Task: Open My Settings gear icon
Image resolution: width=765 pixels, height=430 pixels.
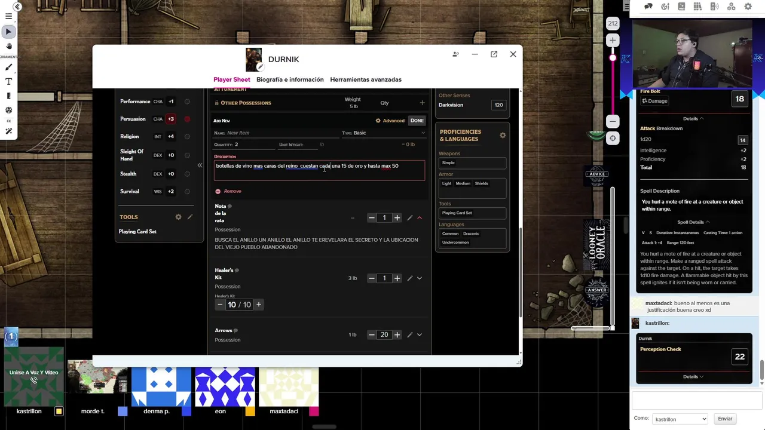Action: [748, 7]
